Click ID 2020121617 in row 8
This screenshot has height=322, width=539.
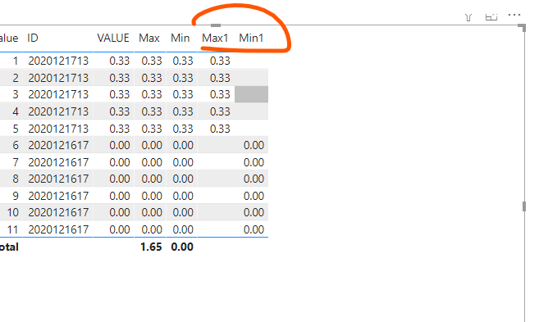58,179
